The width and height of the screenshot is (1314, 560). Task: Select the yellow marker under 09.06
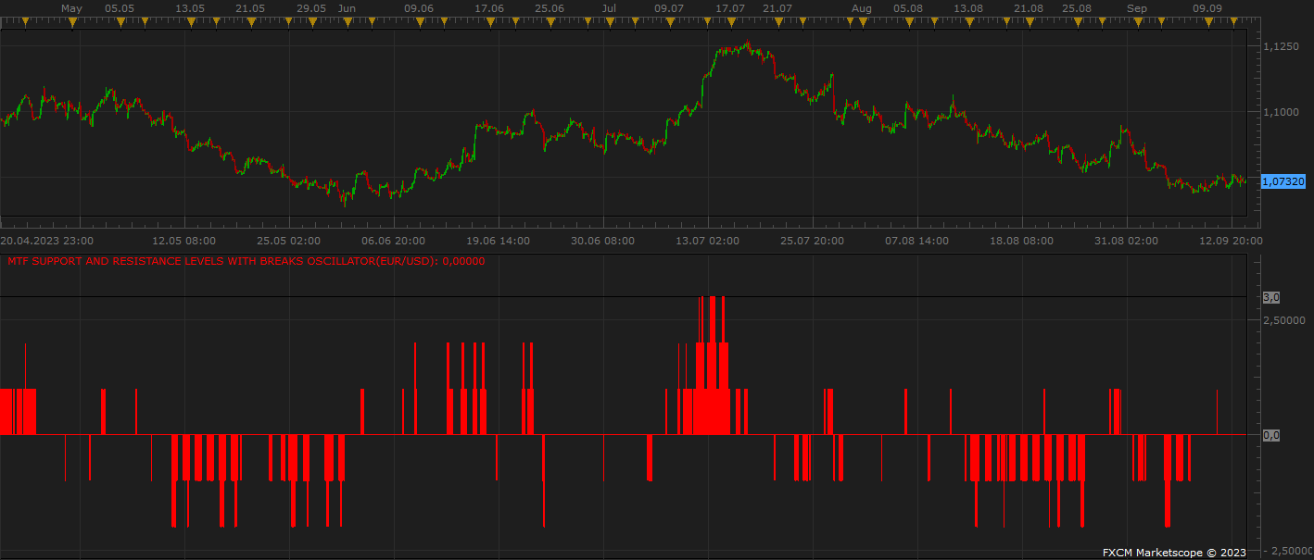(419, 21)
